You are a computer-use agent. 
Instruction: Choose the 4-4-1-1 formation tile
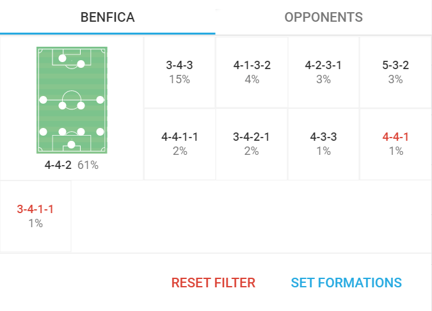[180, 143]
